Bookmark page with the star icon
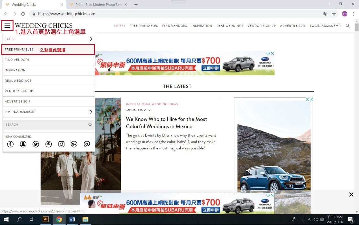The image size is (359, 225). tap(334, 14)
